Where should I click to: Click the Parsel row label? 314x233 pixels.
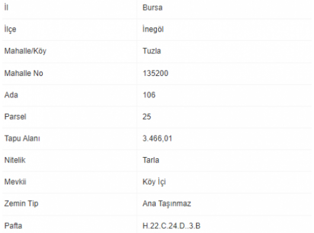tap(15, 117)
